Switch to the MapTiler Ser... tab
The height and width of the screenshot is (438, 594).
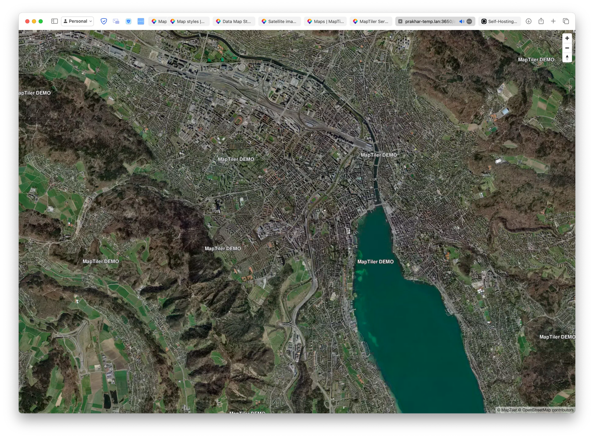point(371,21)
